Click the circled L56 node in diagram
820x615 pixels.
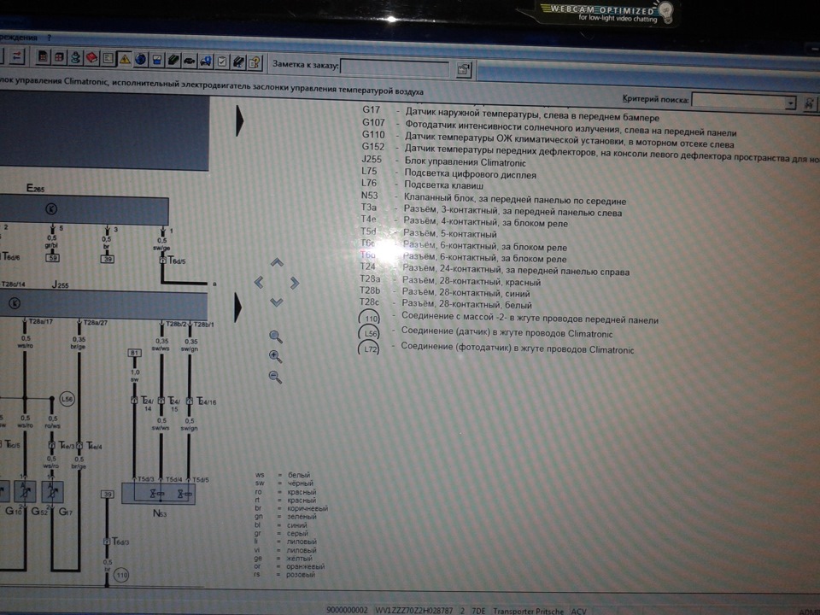pos(67,399)
